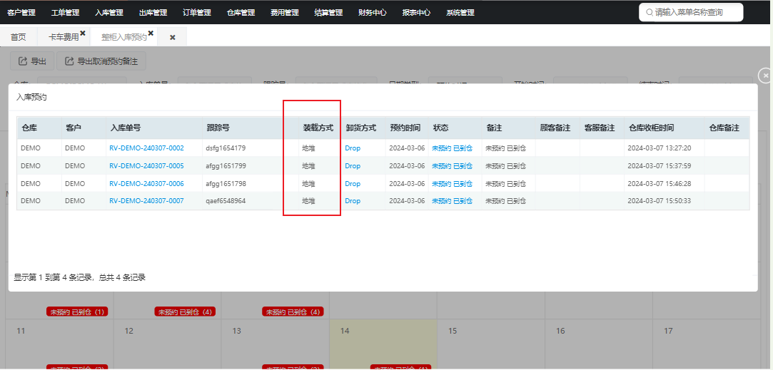Click the 卸货方式 column header
Viewport: 773px width, 370px height.
coord(363,128)
